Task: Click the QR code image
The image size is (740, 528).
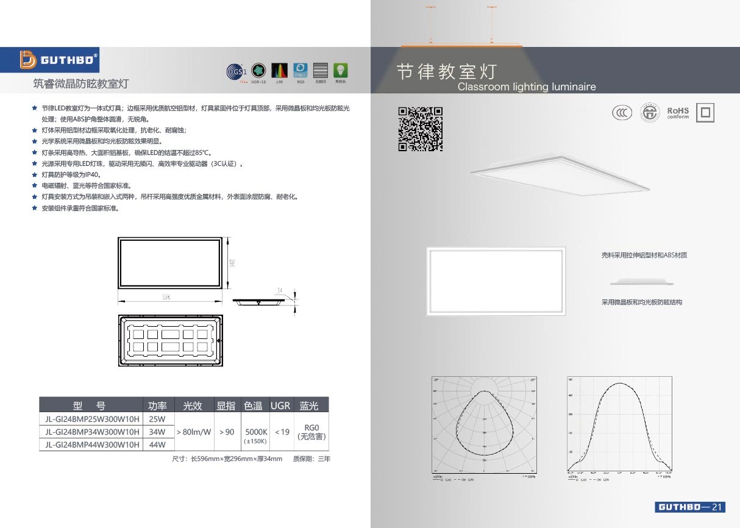Action: pos(420,129)
